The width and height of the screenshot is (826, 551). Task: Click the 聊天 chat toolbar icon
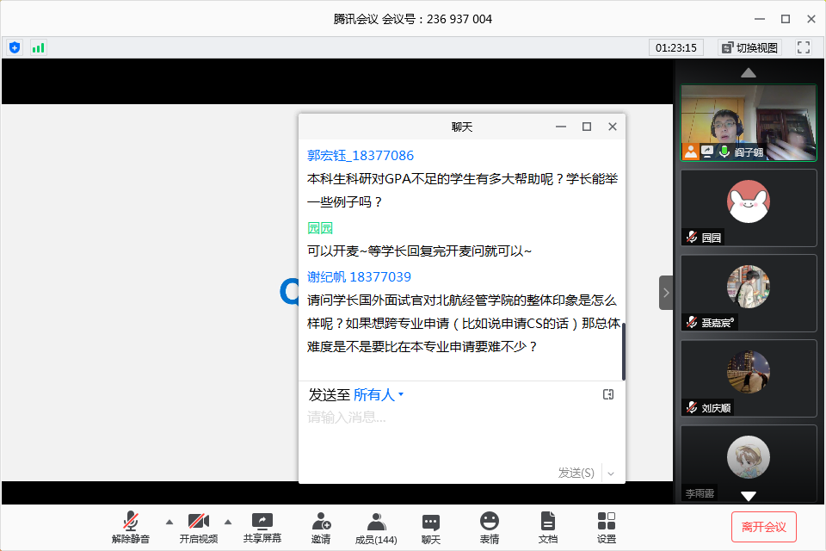(x=431, y=526)
